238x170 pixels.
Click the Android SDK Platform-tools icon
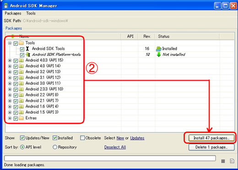coord(28,55)
